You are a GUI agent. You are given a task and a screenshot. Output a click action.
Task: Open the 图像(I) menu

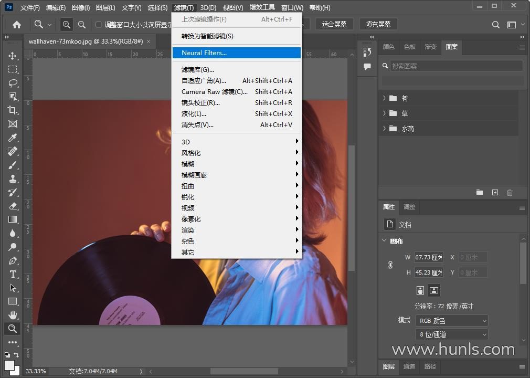(81, 7)
